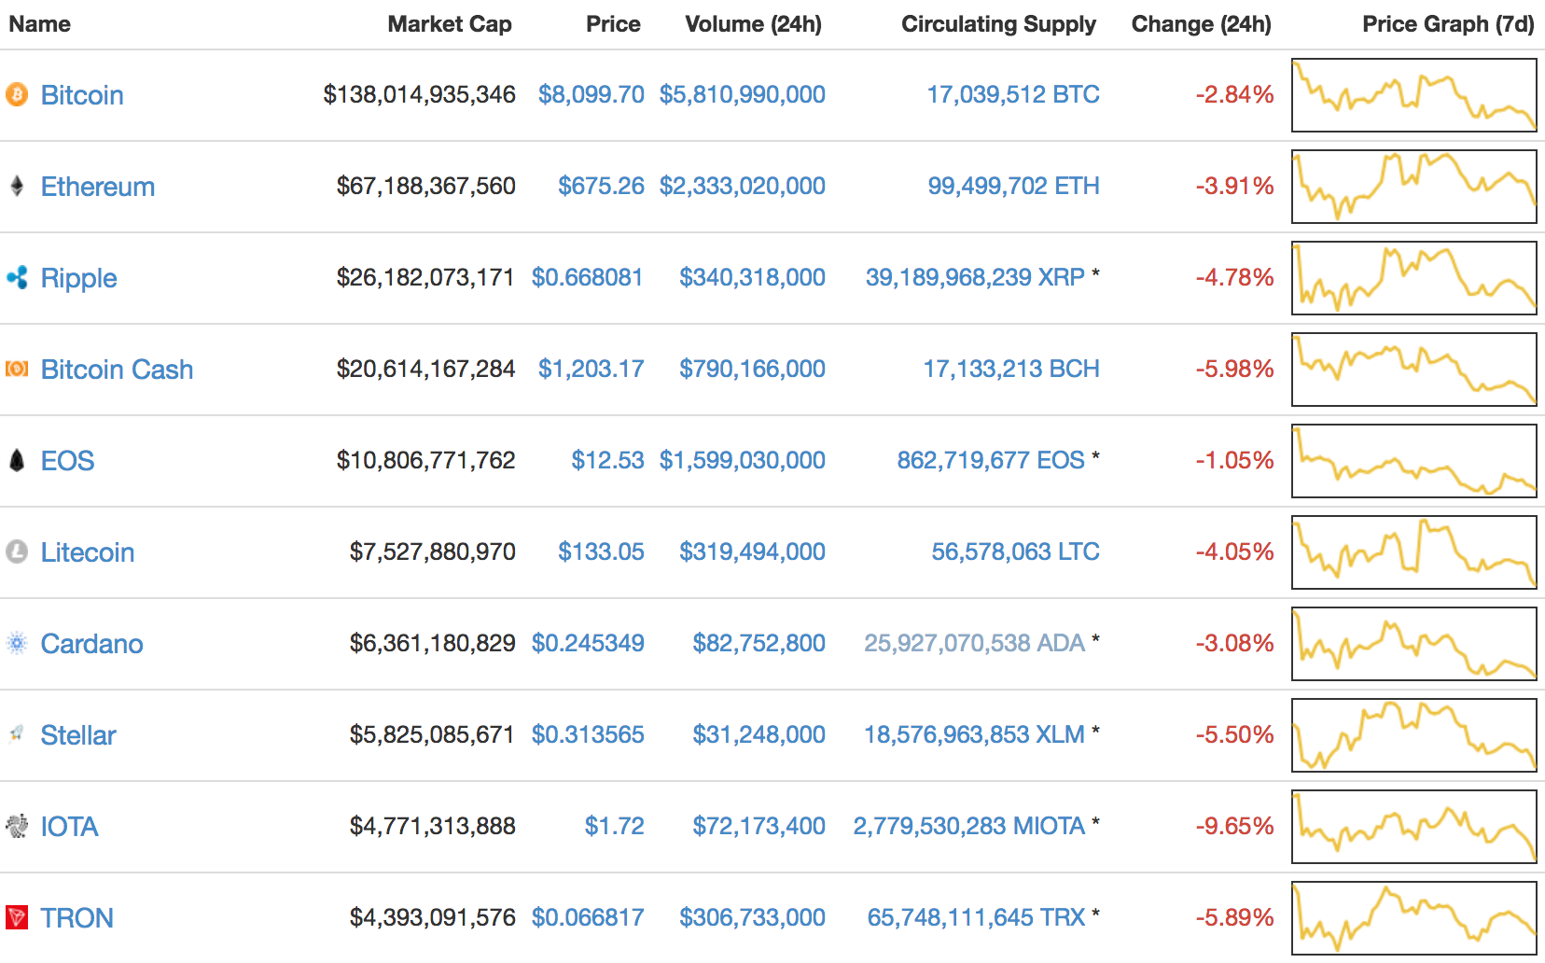Click the blue Ripple logo icon

(x=17, y=277)
